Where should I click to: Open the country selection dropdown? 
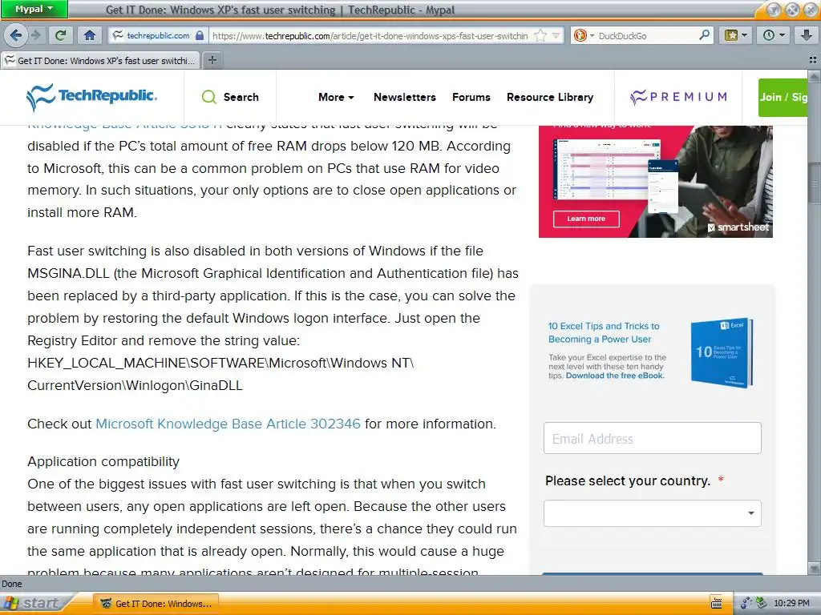click(x=653, y=513)
